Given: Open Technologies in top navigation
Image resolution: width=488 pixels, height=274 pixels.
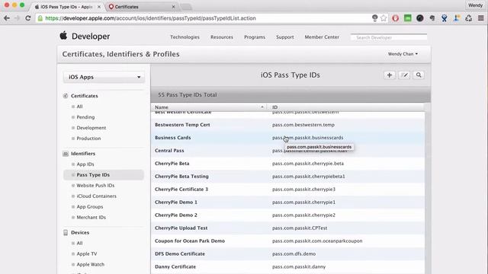Looking at the screenshot, I should click(185, 37).
